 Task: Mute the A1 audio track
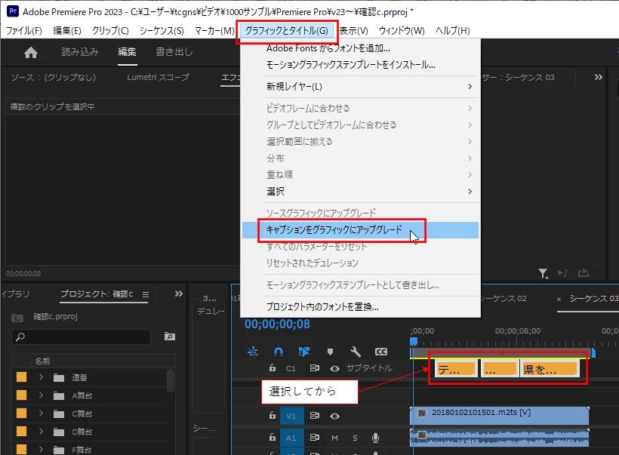click(334, 438)
